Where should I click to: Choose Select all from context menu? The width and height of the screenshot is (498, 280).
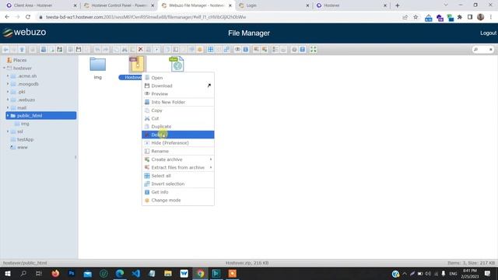click(178, 176)
